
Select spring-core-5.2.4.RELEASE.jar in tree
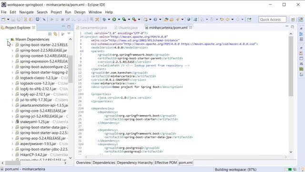43,111
